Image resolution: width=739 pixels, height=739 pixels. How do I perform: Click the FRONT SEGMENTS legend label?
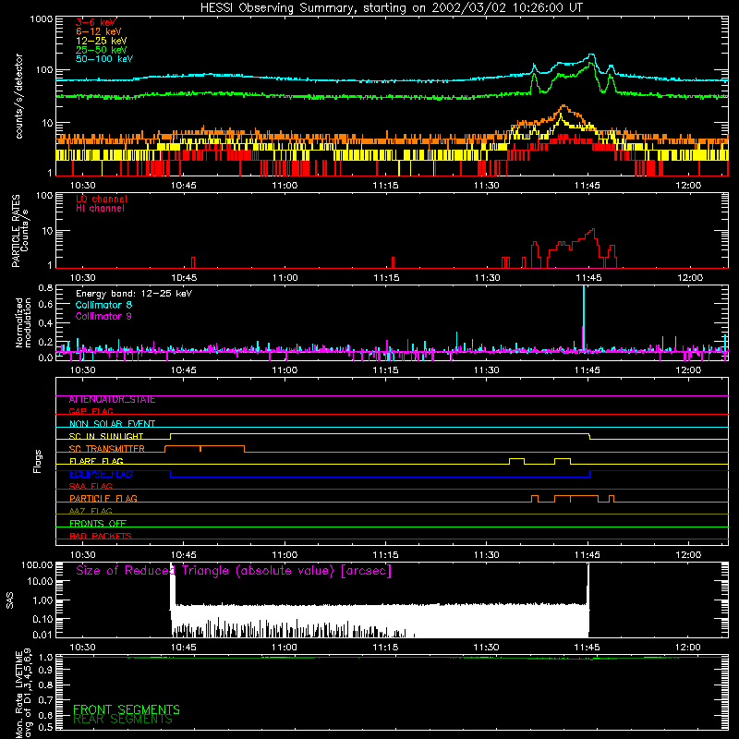[x=127, y=709]
